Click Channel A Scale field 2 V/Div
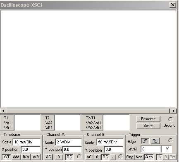This screenshot has width=179, height=162. click(x=69, y=142)
